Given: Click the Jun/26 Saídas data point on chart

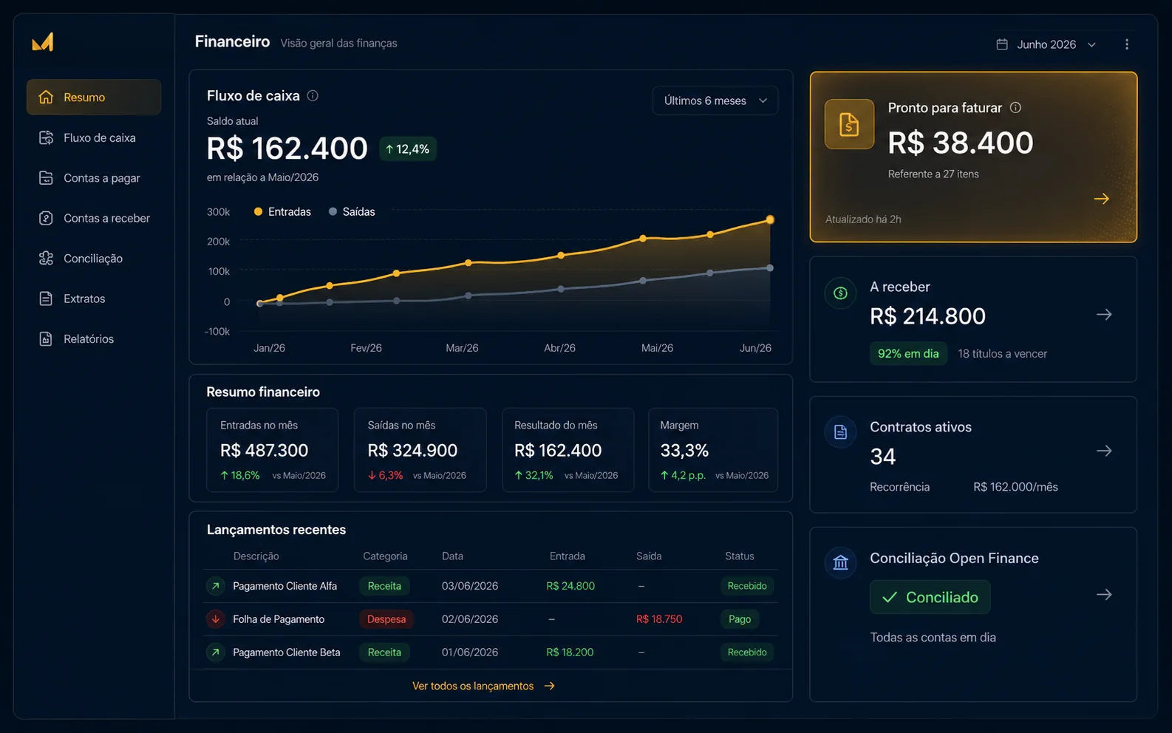Looking at the screenshot, I should [x=770, y=268].
